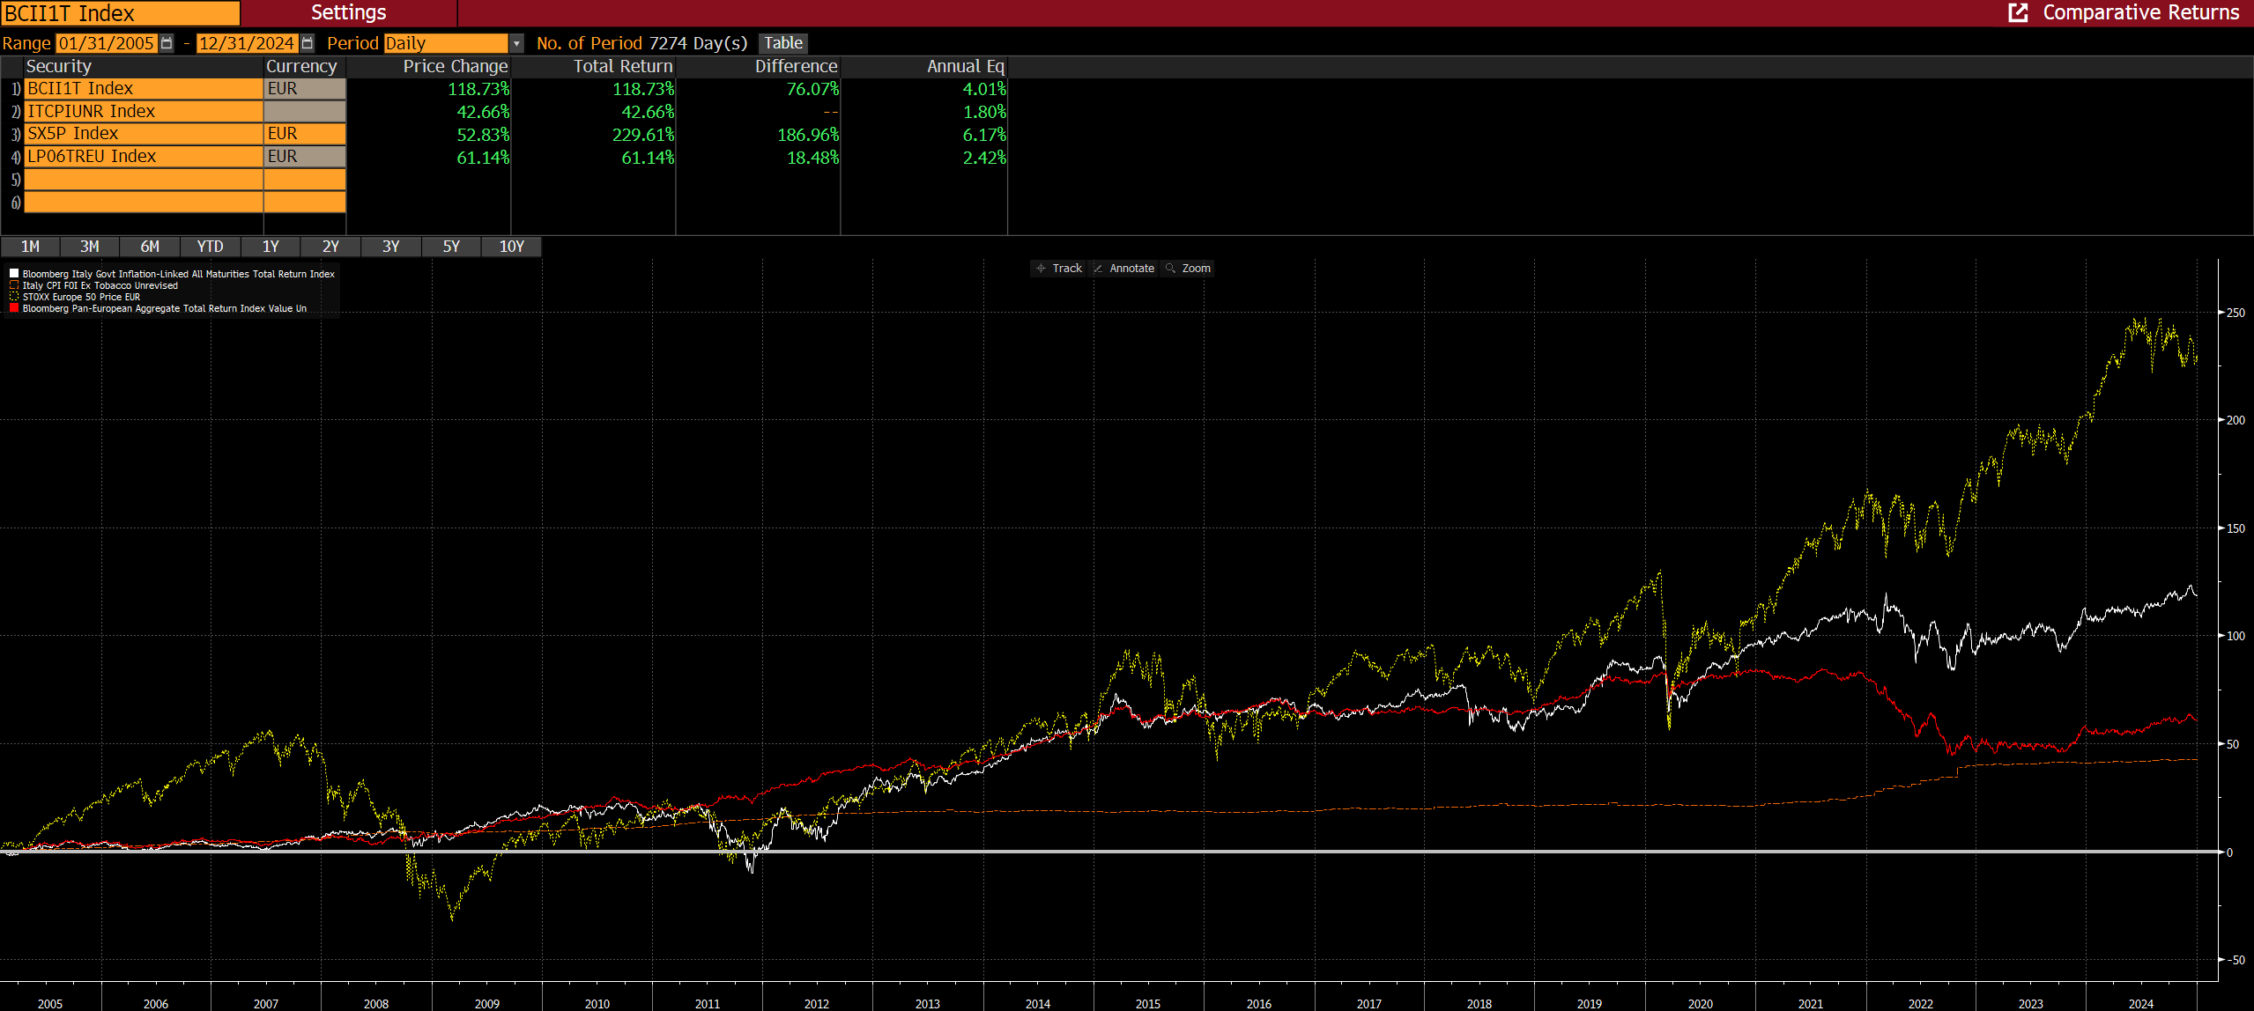Select the 5Y time range tab
The image size is (2254, 1011).
(x=451, y=247)
